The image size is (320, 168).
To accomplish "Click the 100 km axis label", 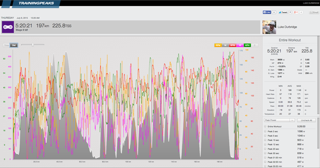I will coord(128,162).
